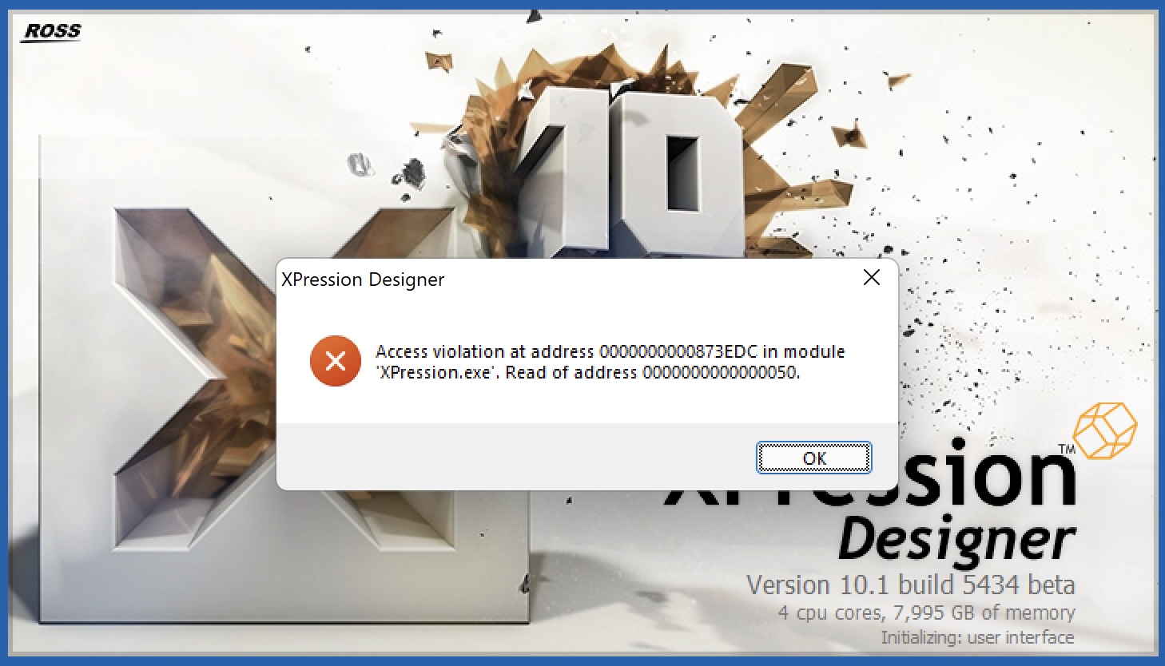Click OK to dismiss the error dialog
The width and height of the screenshot is (1165, 666).
click(814, 458)
